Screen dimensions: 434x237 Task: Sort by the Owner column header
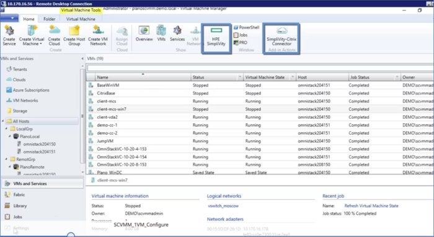click(x=417, y=77)
